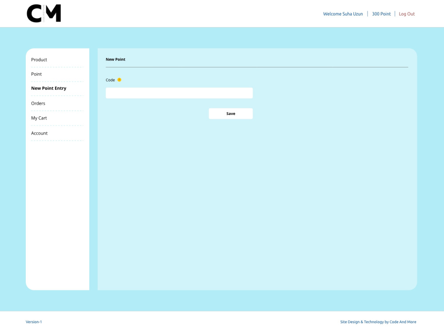444x333 pixels.
Task: Open Site Design by Code And More link
Action: click(378, 322)
